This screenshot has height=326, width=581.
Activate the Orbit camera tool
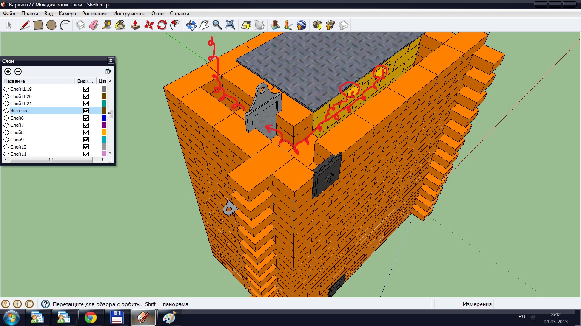coord(191,25)
